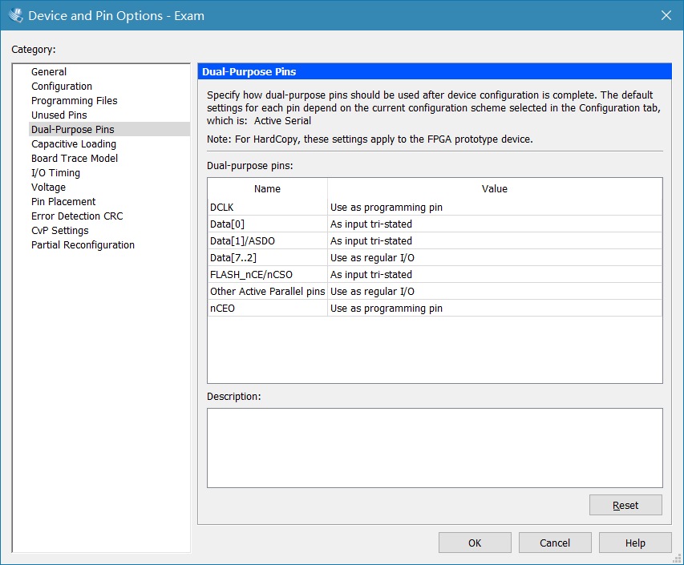Screen dimensions: 684x565
Task: Change Other Active Parallel pins value
Action: click(x=495, y=291)
